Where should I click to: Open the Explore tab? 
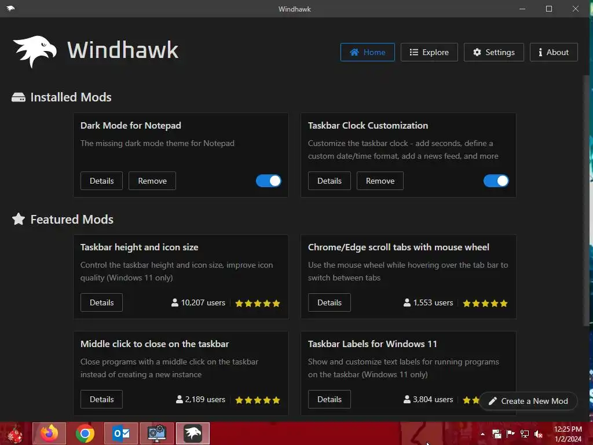(x=429, y=52)
